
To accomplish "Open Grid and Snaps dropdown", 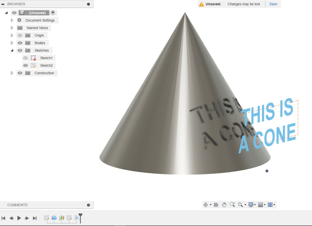I will coord(262,205).
